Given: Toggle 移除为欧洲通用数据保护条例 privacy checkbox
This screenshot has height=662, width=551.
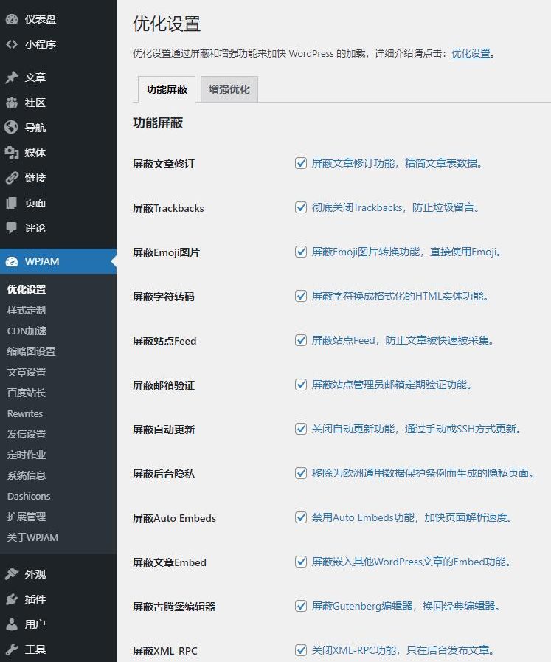Looking at the screenshot, I should click(301, 473).
